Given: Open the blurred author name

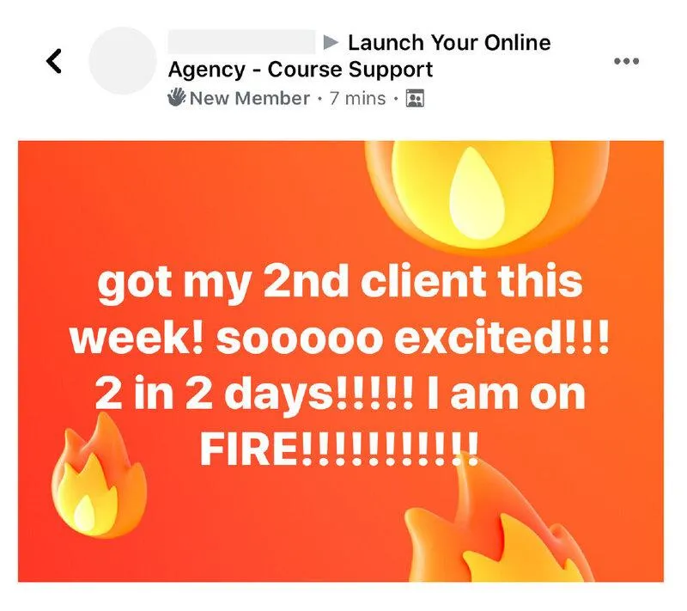Looking at the screenshot, I should coord(241,41).
